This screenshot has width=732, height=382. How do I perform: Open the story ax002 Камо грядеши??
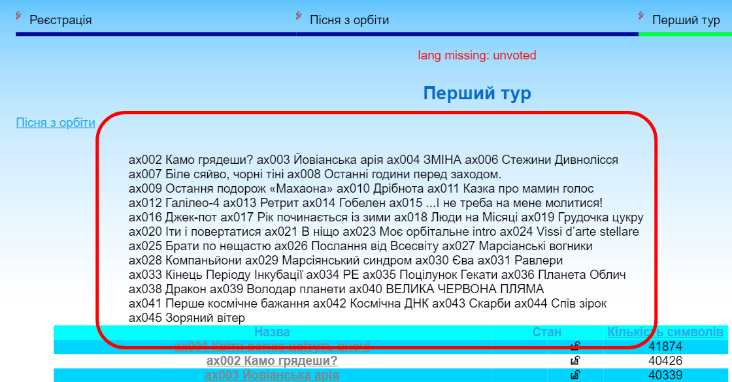point(272,361)
